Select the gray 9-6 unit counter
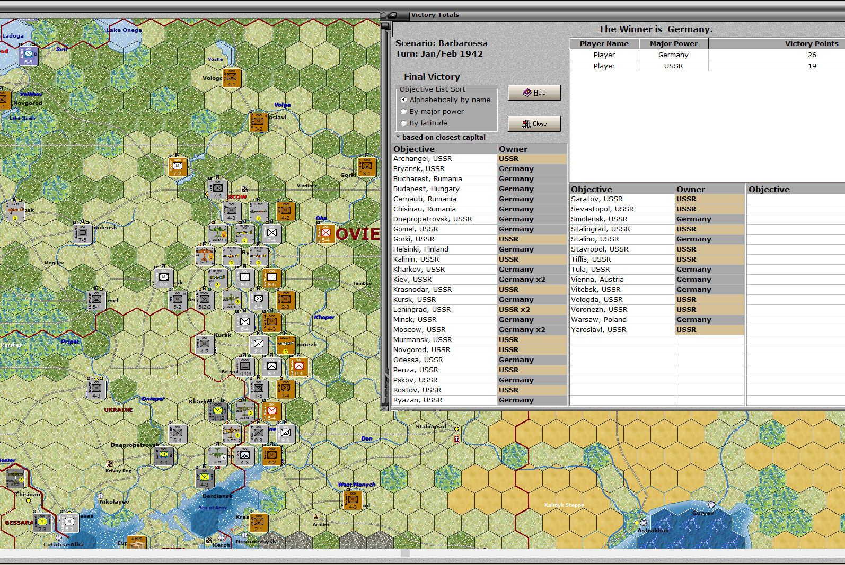Image resolution: width=845 pixels, height=565 pixels. tap(245, 278)
